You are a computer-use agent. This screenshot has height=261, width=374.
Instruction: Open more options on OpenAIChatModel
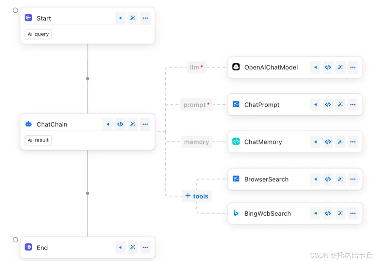tap(353, 67)
